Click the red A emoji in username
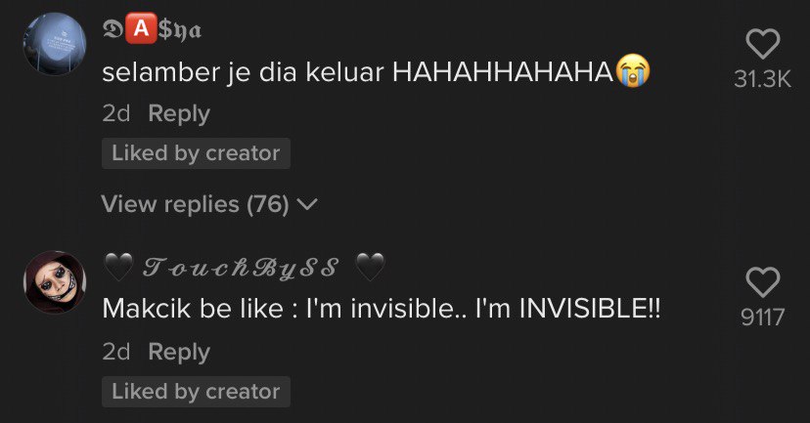Screen dimensions: 810x423 pos(141,28)
